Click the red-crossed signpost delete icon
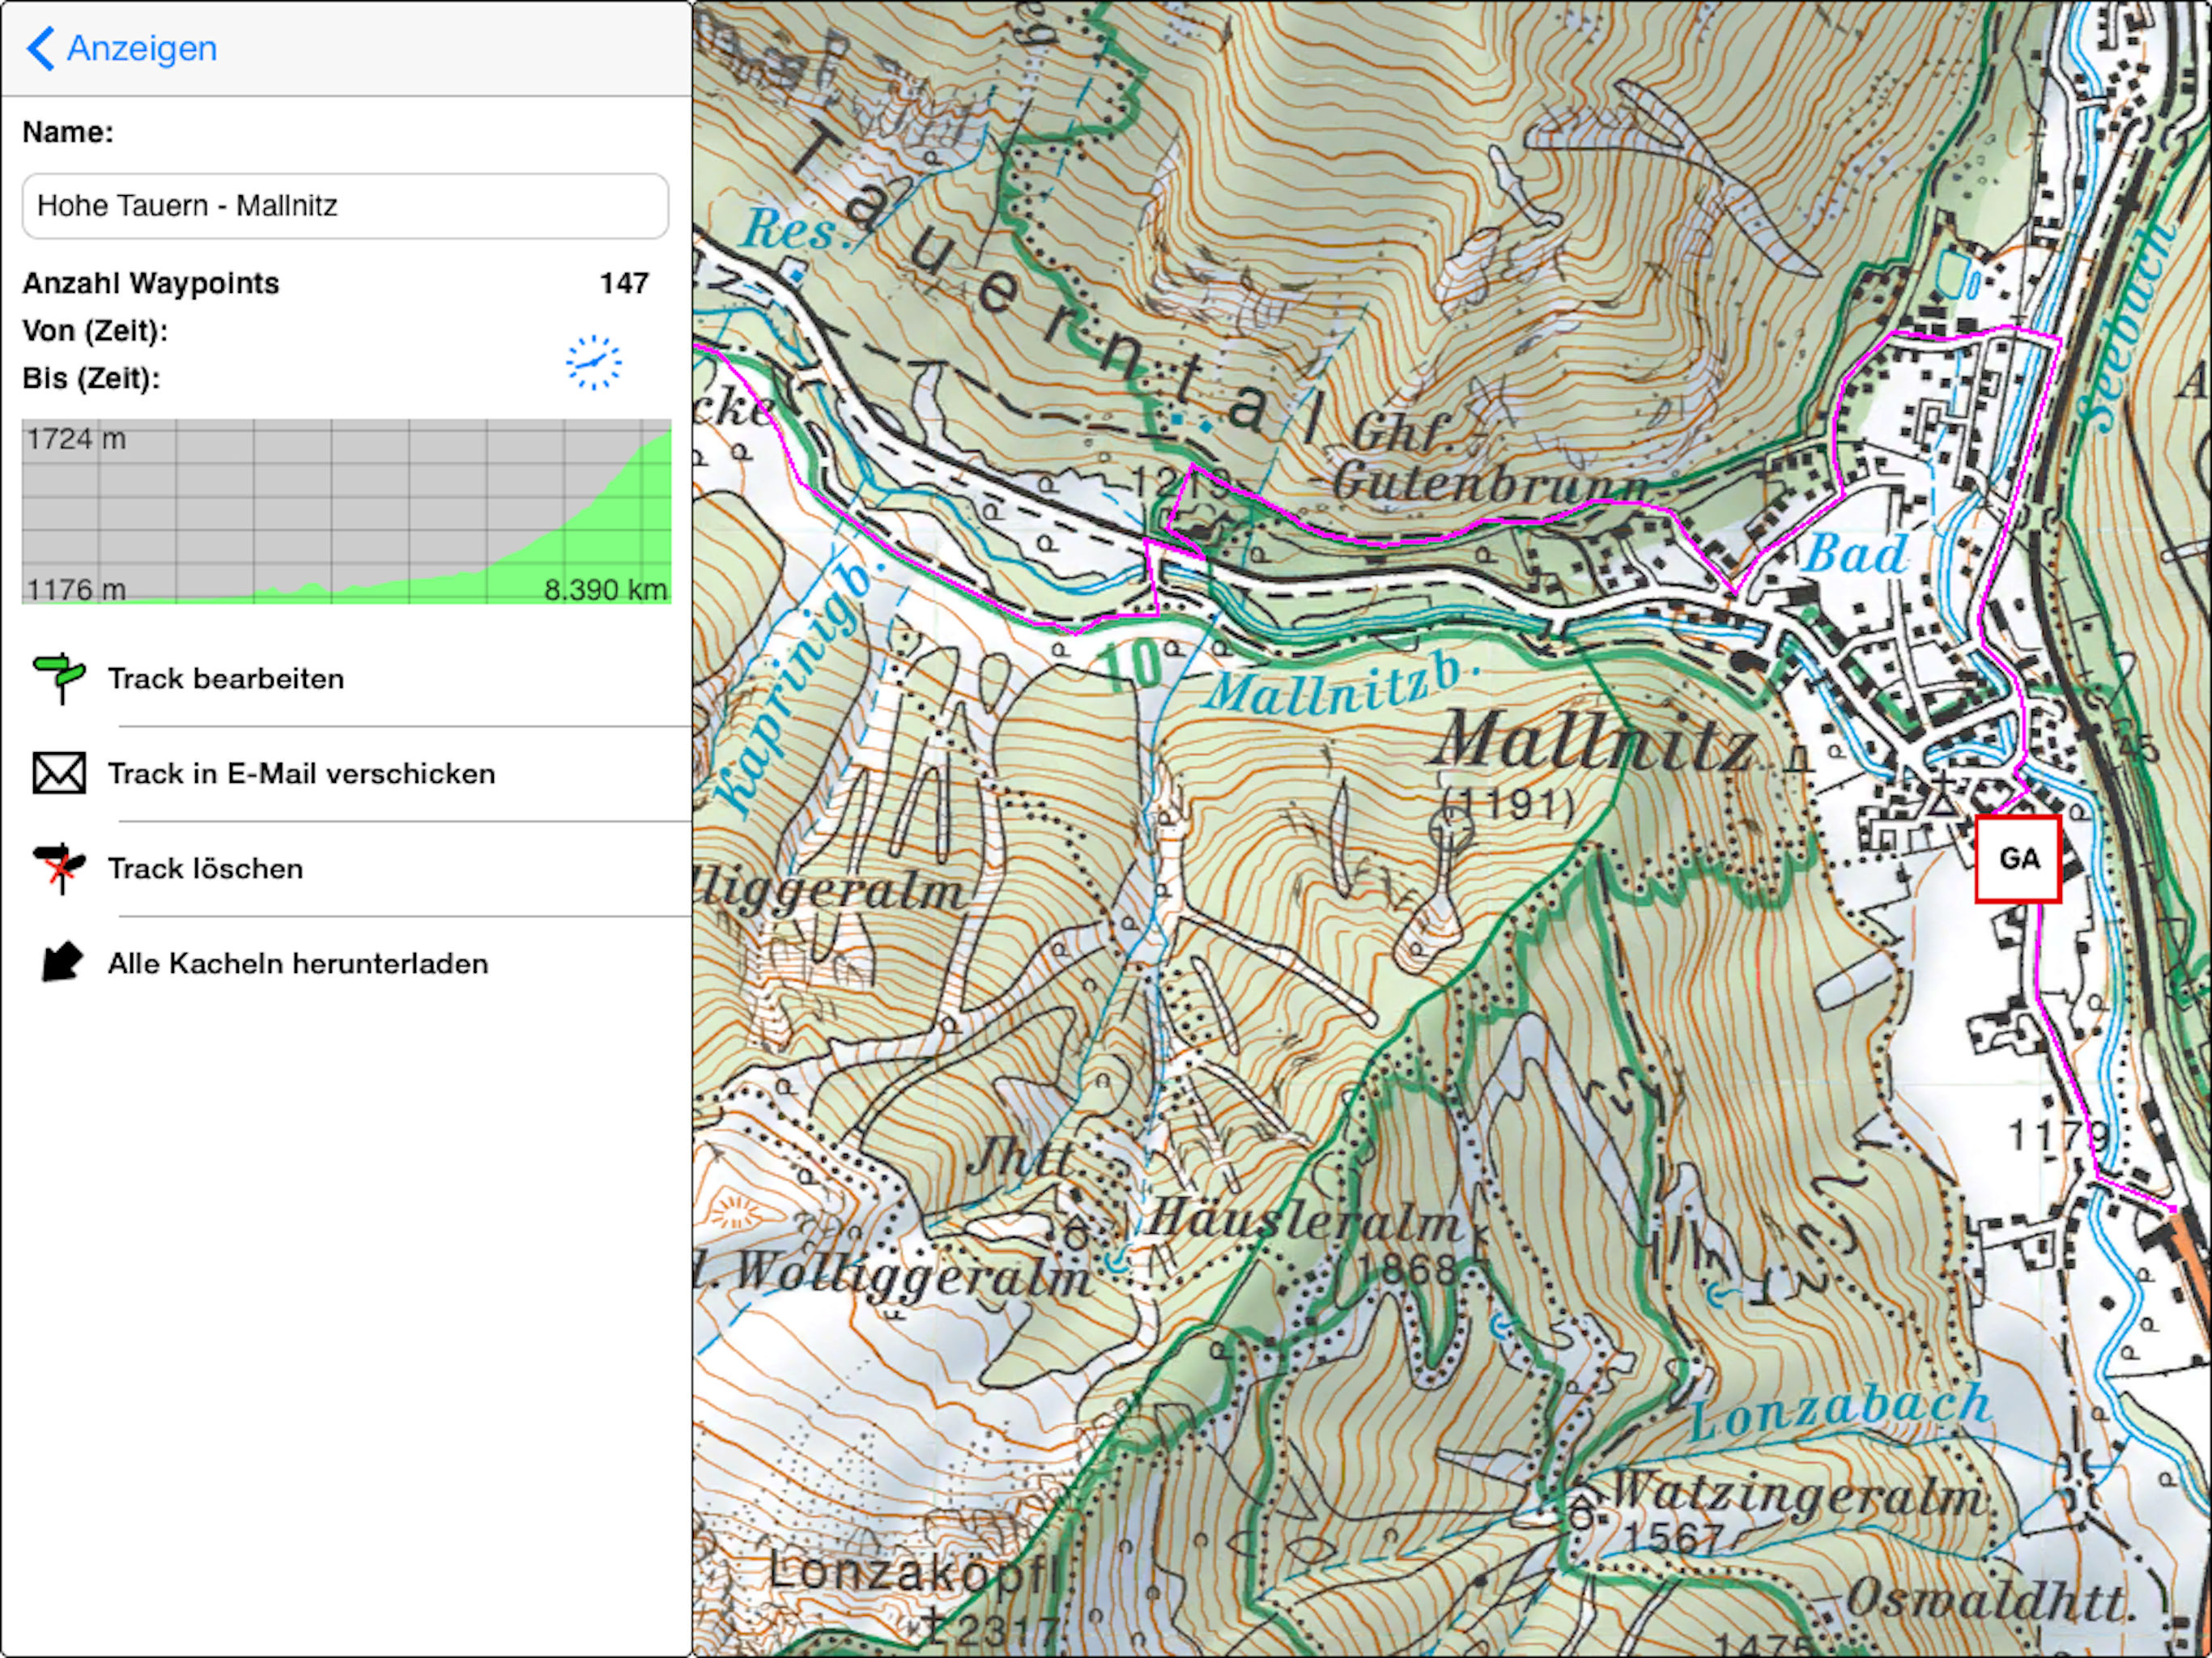This screenshot has height=1658, width=2212. point(60,868)
